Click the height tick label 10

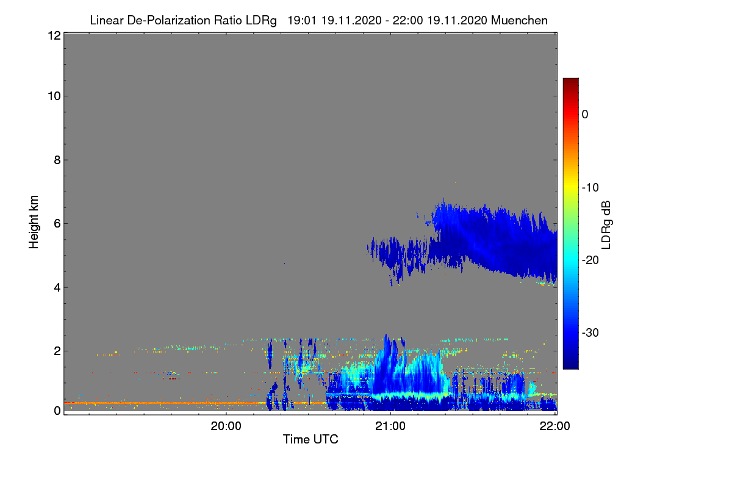click(x=53, y=96)
